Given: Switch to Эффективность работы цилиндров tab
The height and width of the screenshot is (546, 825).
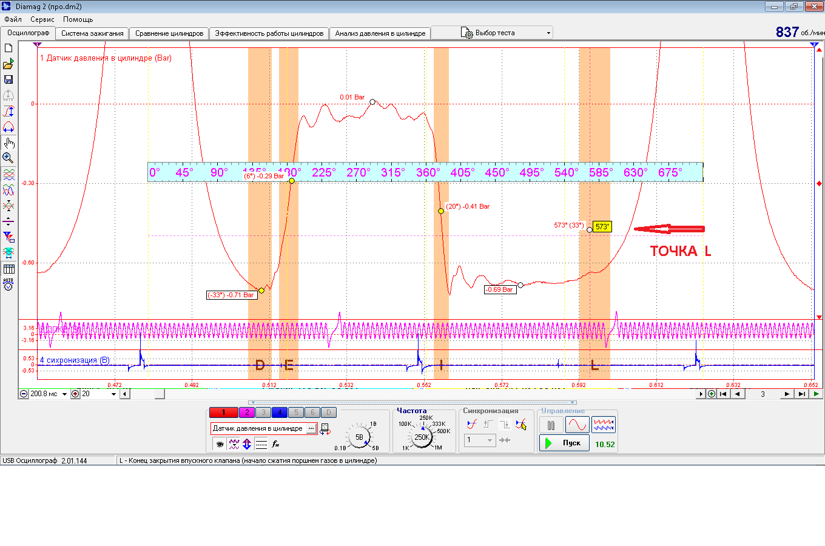Looking at the screenshot, I should point(269,33).
